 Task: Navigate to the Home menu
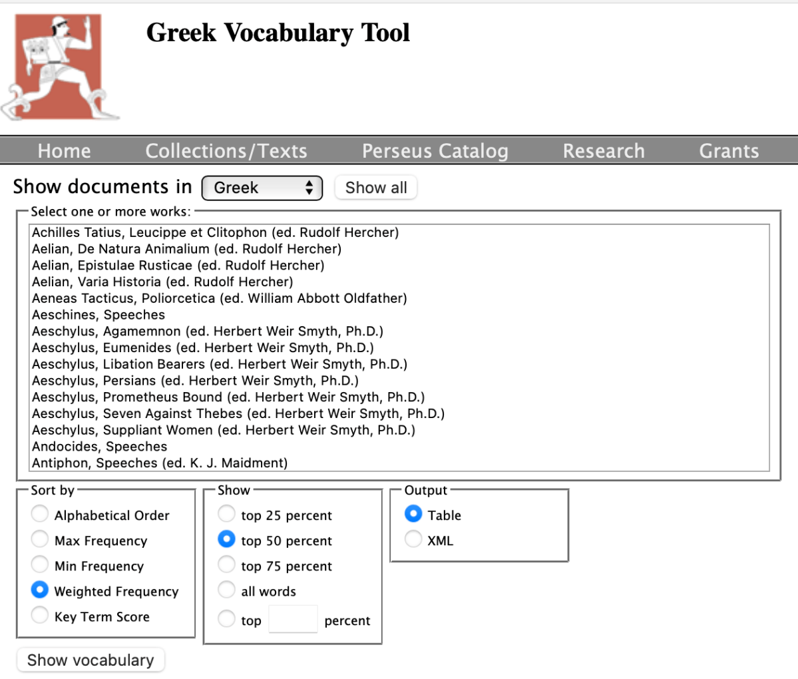[x=64, y=150]
